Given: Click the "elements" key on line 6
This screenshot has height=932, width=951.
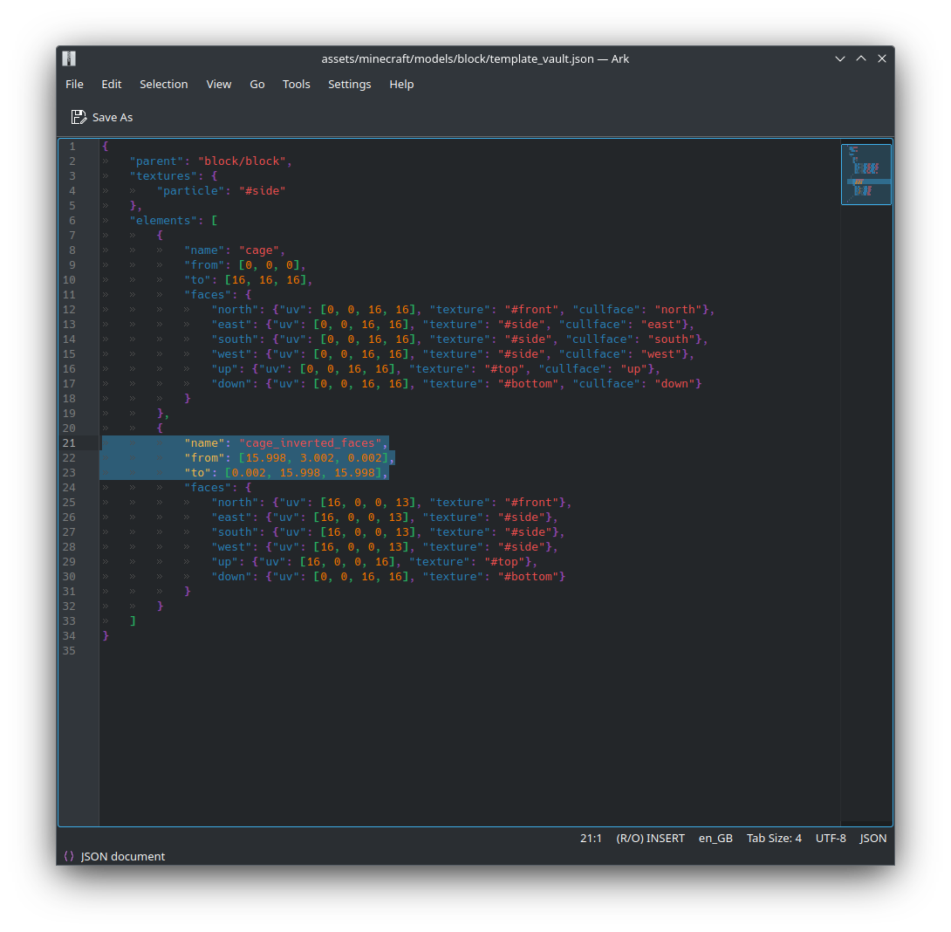Looking at the screenshot, I should [x=163, y=221].
